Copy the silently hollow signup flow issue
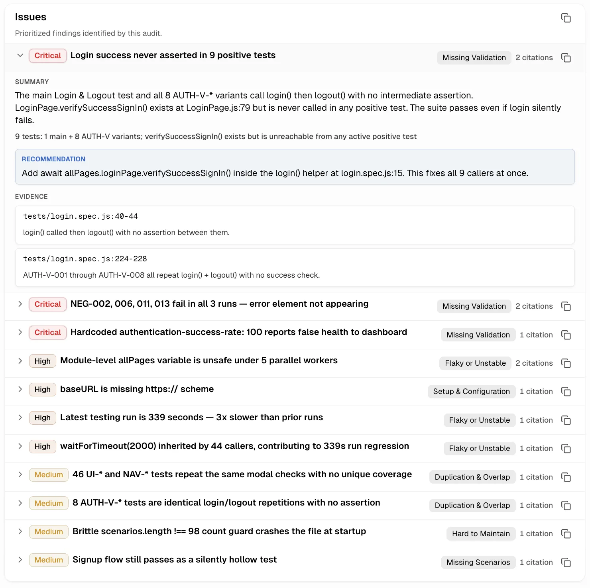Viewport: 590px width, 588px height. [x=566, y=562]
